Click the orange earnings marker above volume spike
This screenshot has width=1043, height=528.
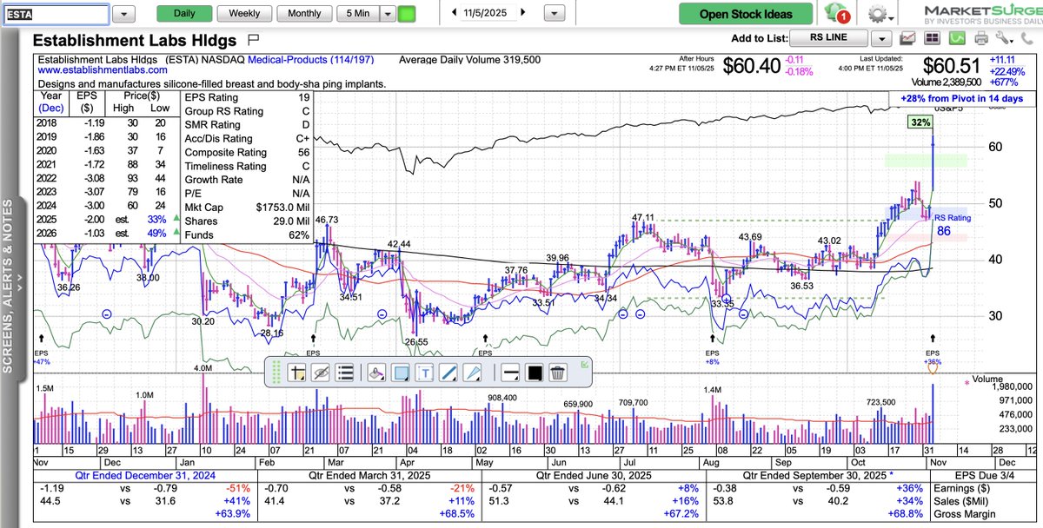click(x=933, y=370)
